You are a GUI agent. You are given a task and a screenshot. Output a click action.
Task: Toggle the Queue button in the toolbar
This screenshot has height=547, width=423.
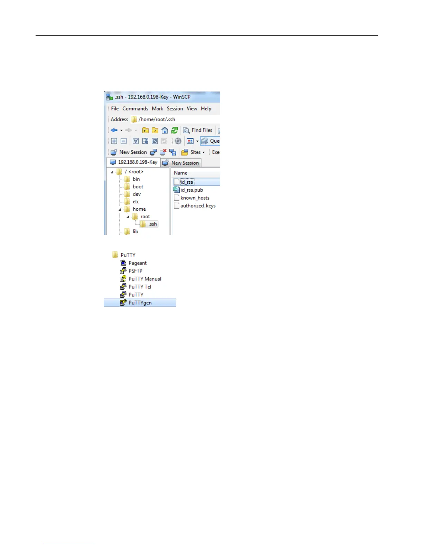(210, 141)
